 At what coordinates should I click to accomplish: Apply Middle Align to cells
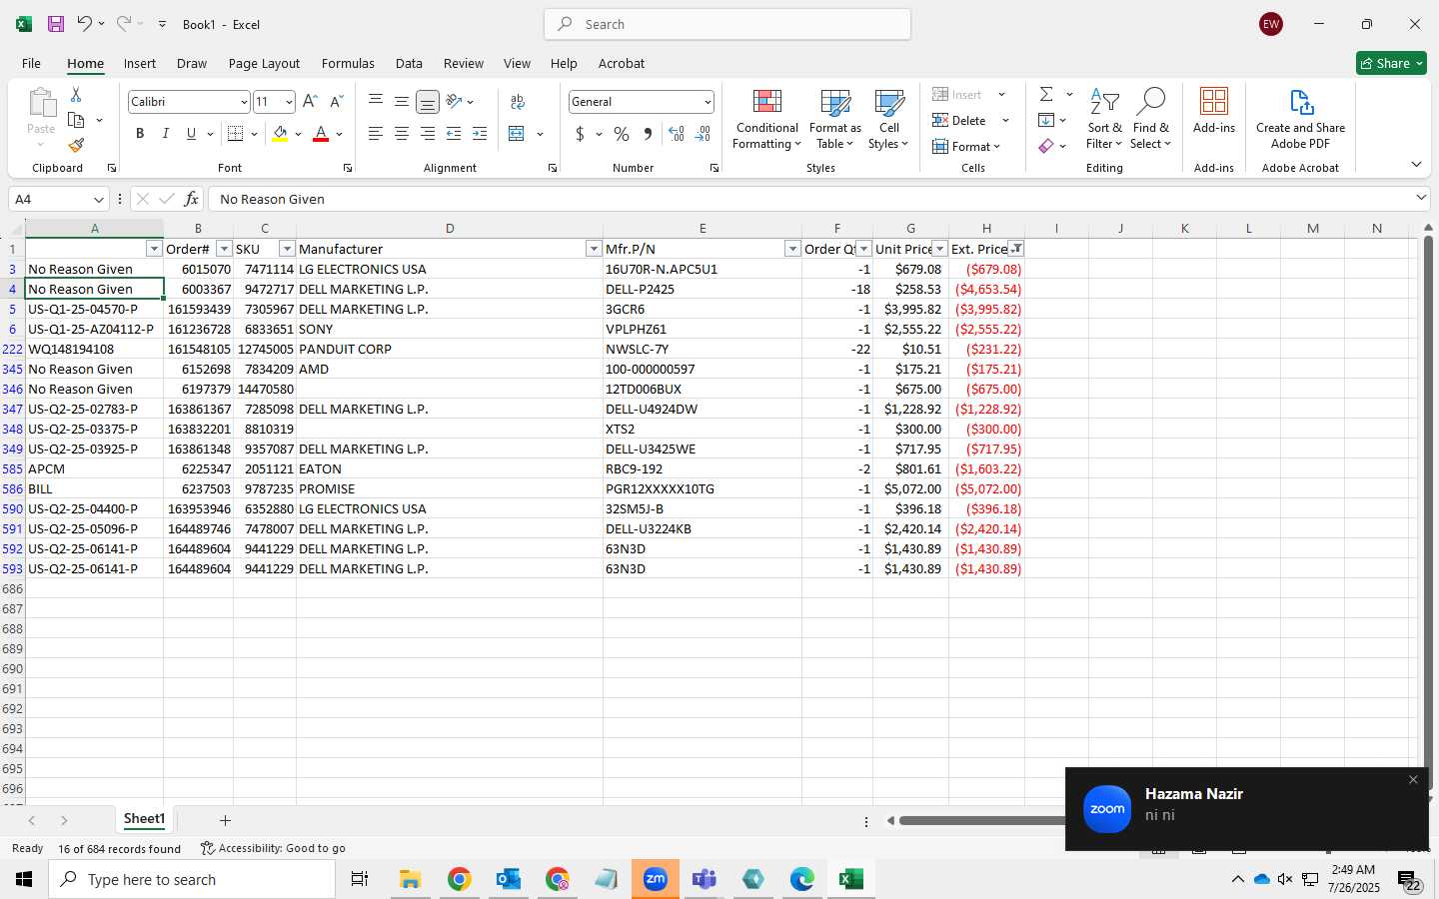click(x=402, y=102)
